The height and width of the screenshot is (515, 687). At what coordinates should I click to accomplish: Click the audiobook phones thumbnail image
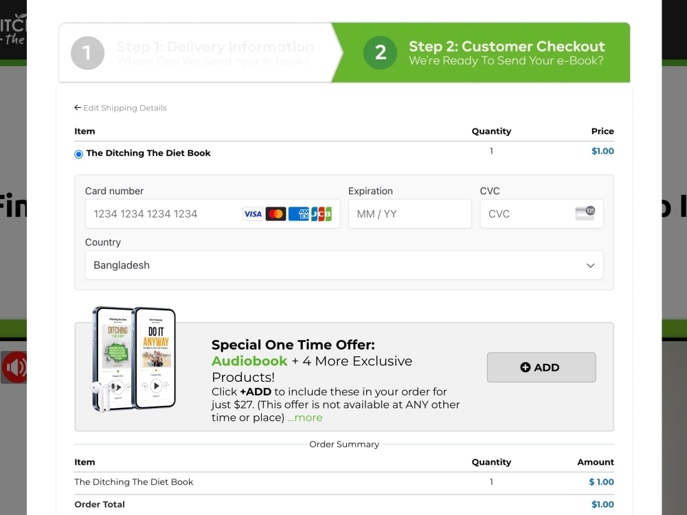[134, 359]
